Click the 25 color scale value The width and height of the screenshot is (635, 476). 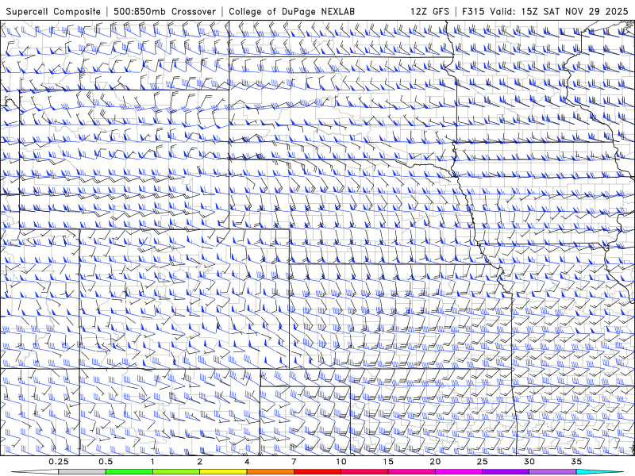(482, 462)
